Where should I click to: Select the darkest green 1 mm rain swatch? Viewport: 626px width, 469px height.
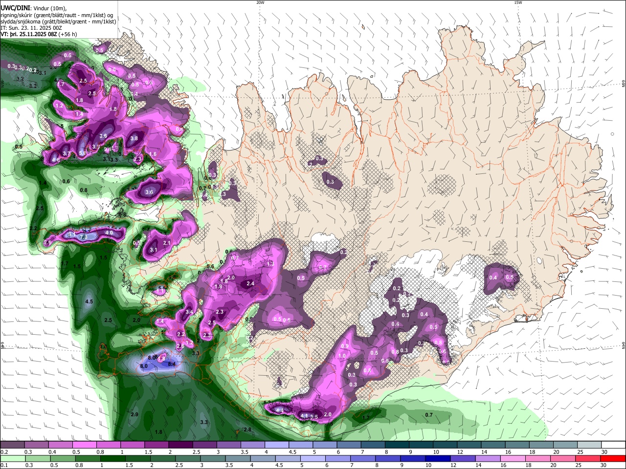112,459
